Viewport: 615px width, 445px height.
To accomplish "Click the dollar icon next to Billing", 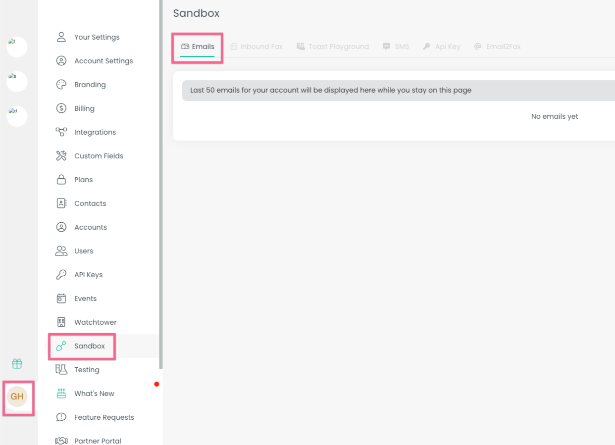I will click(x=61, y=108).
